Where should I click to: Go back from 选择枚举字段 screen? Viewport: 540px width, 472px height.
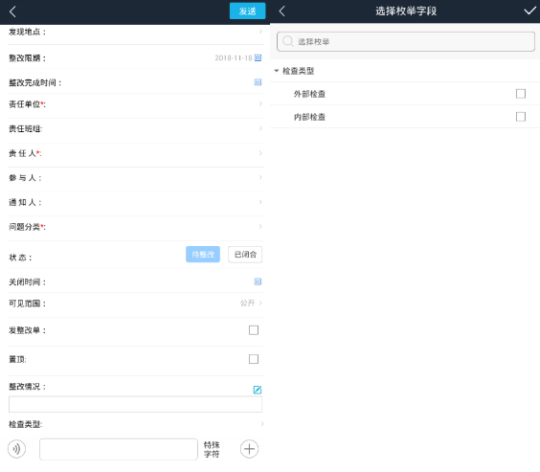click(x=282, y=11)
